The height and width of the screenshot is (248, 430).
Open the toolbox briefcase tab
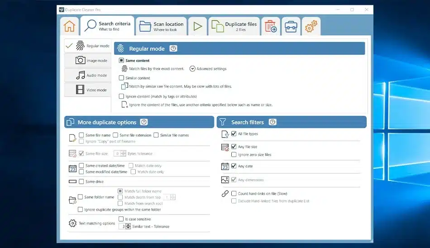(x=291, y=26)
